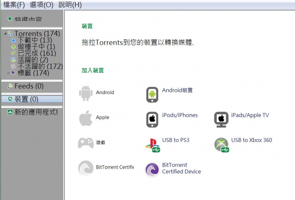Click the green star featured content icon
The height and width of the screenshot is (200, 295).
tap(9, 18)
